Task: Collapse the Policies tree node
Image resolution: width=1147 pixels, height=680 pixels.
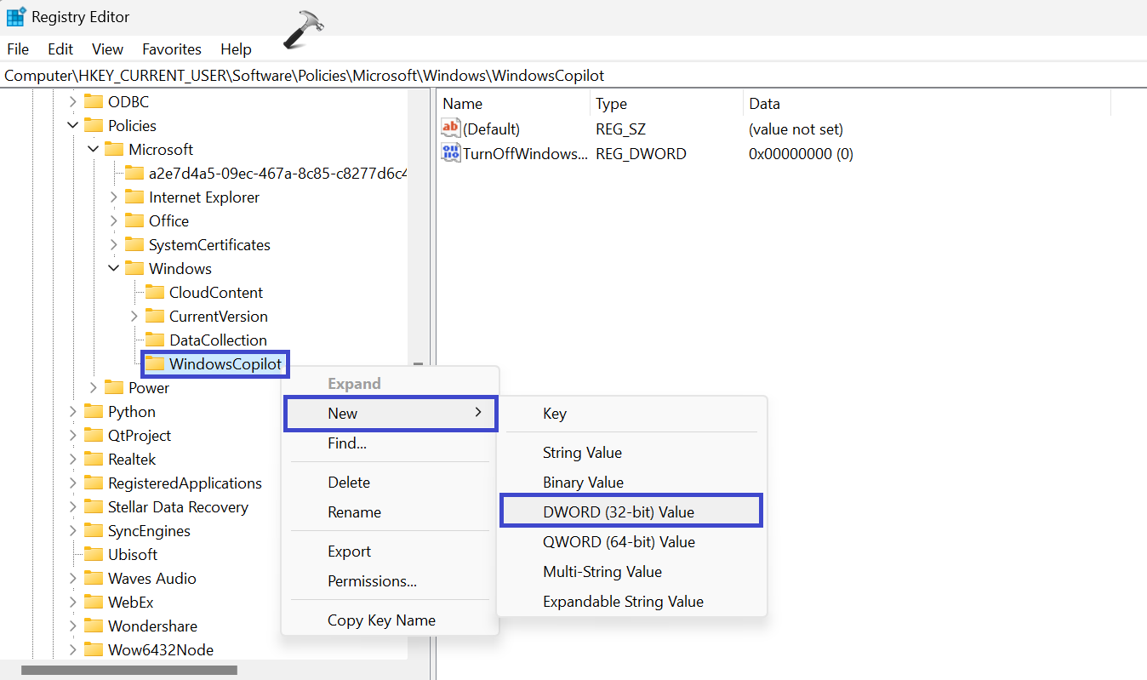Action: (73, 126)
